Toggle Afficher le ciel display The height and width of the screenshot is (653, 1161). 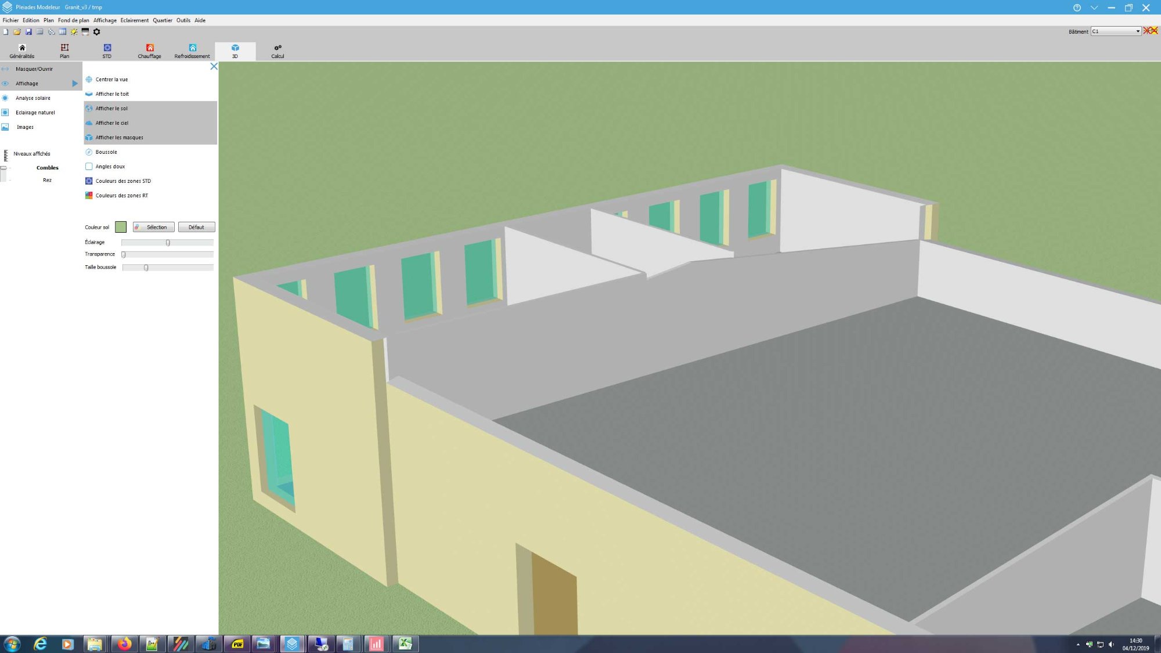click(111, 123)
